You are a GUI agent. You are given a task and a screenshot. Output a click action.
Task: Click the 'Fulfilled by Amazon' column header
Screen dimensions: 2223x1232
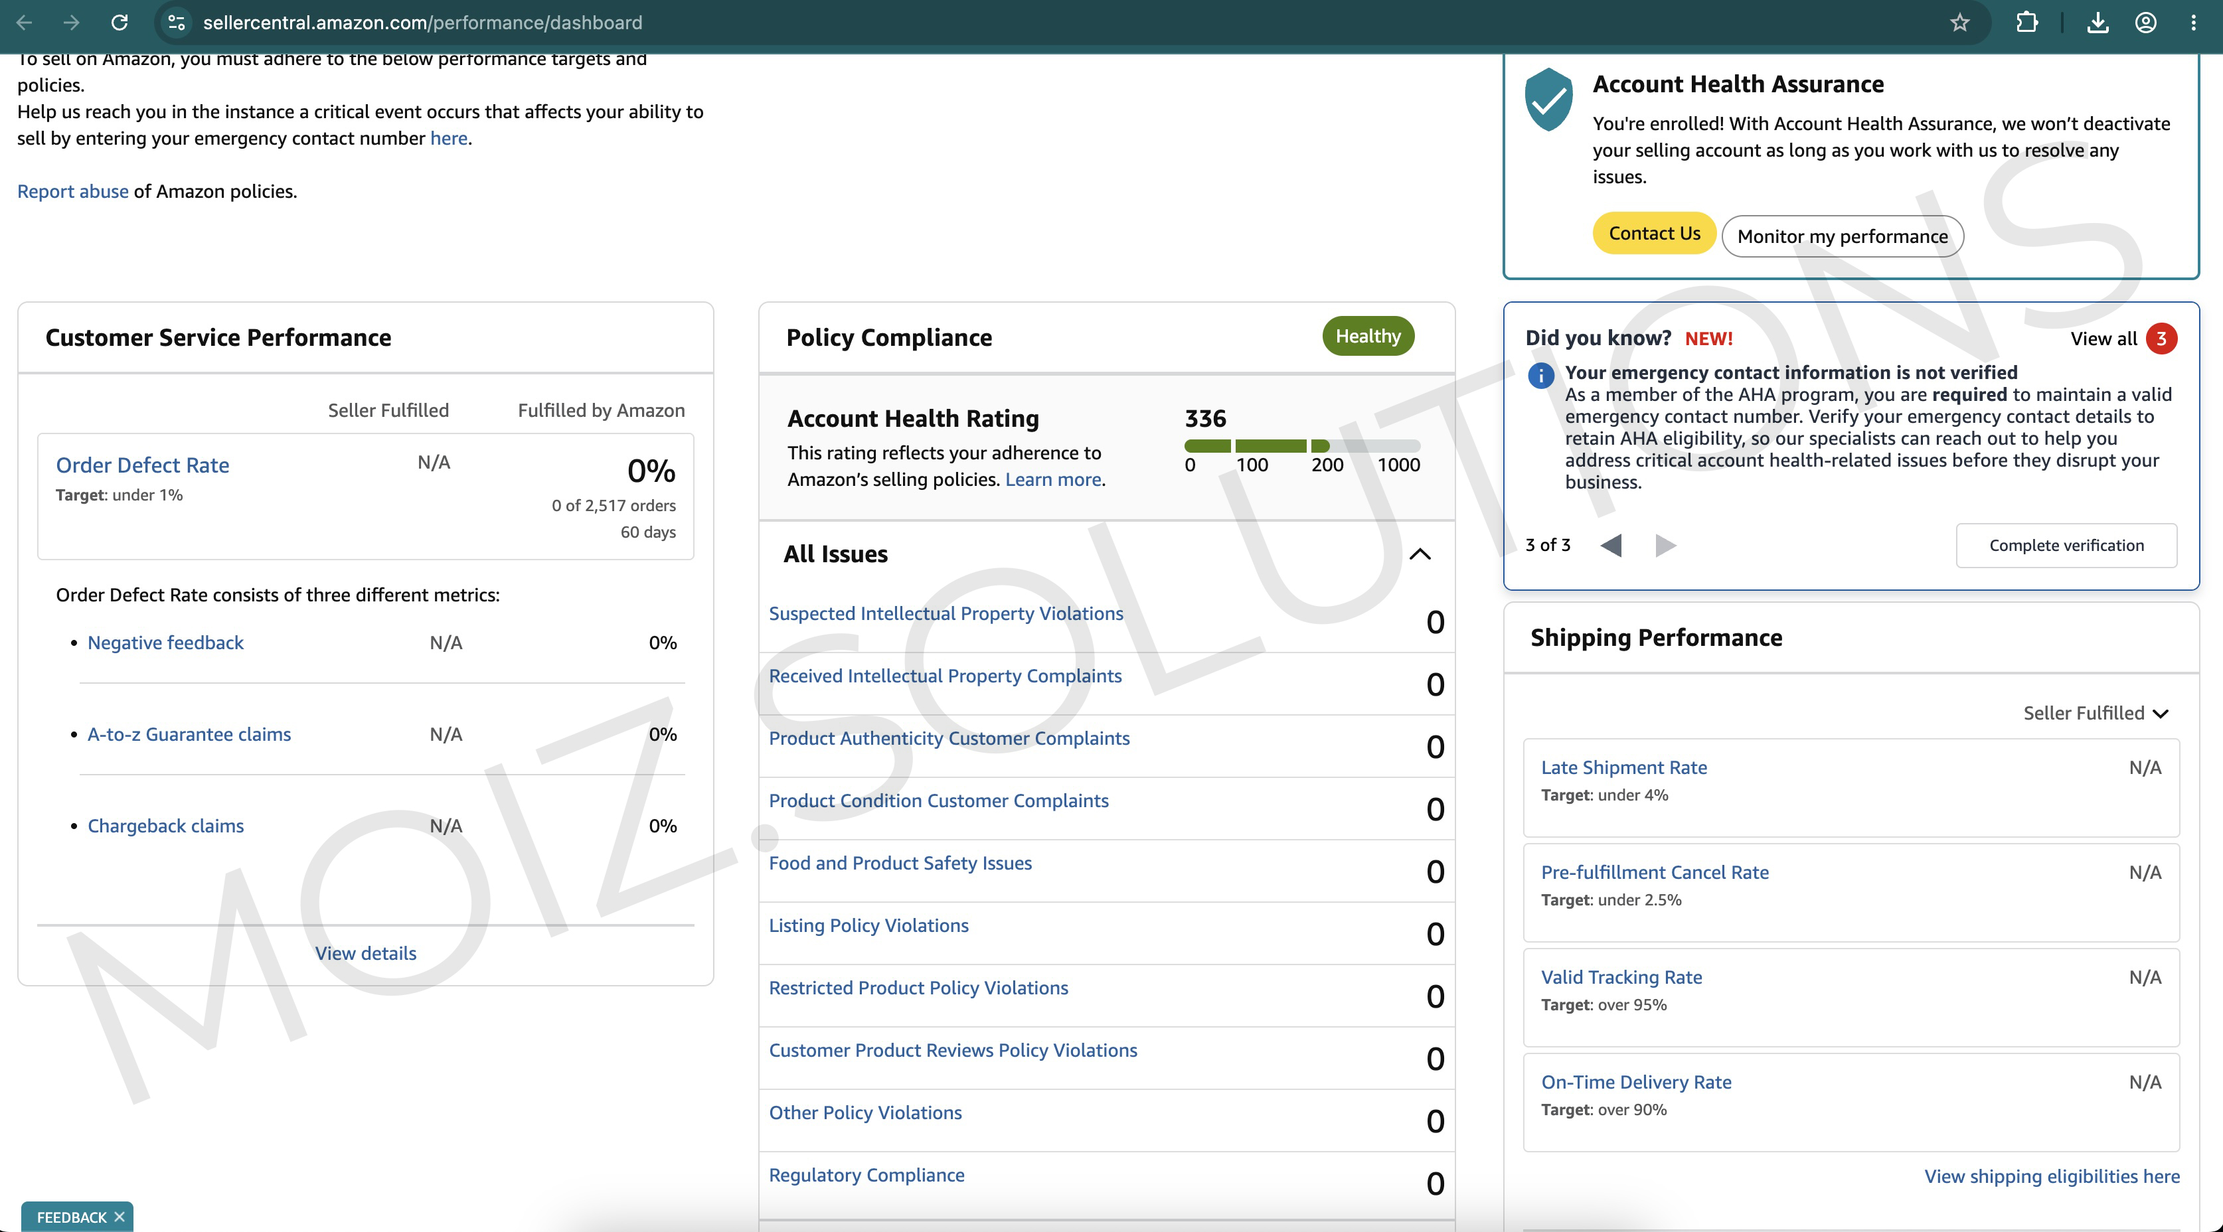(x=602, y=410)
